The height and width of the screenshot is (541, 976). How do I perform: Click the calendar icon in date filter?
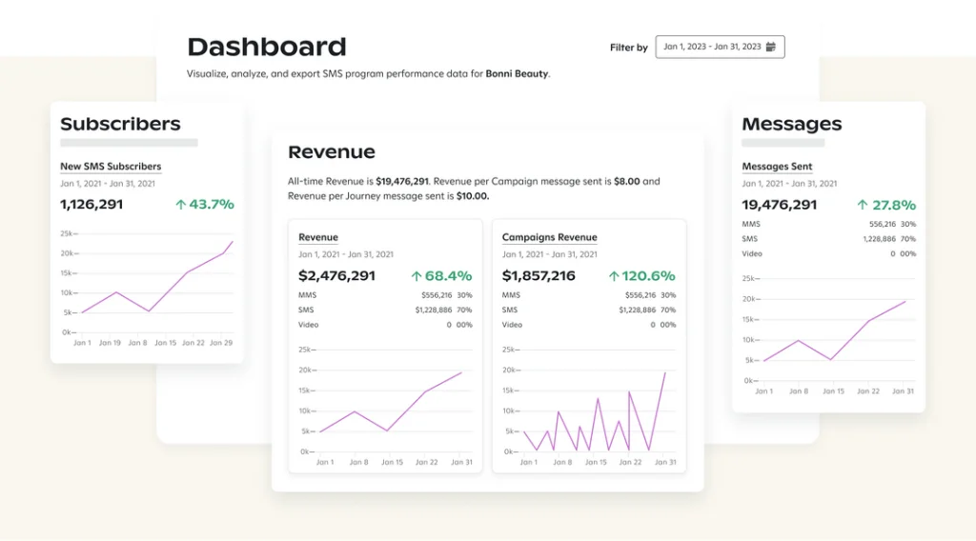[770, 47]
